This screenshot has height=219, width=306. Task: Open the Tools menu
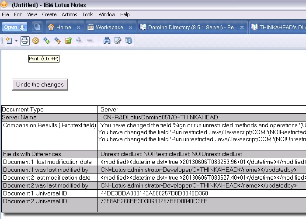[88, 14]
